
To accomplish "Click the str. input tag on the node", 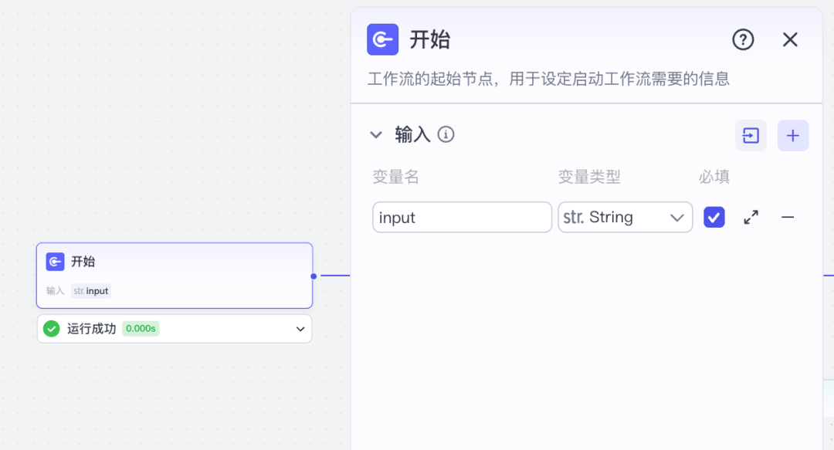I will pos(91,291).
